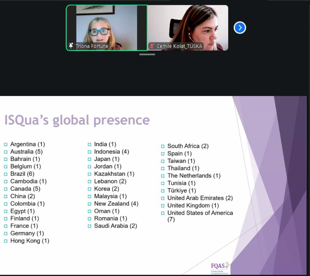The image size is (310, 276).
Task: Click the muted microphone icon beside Cemile Kolat
Action: click(x=152, y=46)
